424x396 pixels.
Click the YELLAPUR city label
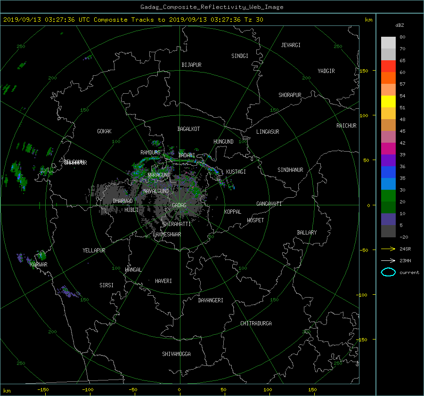(x=94, y=251)
